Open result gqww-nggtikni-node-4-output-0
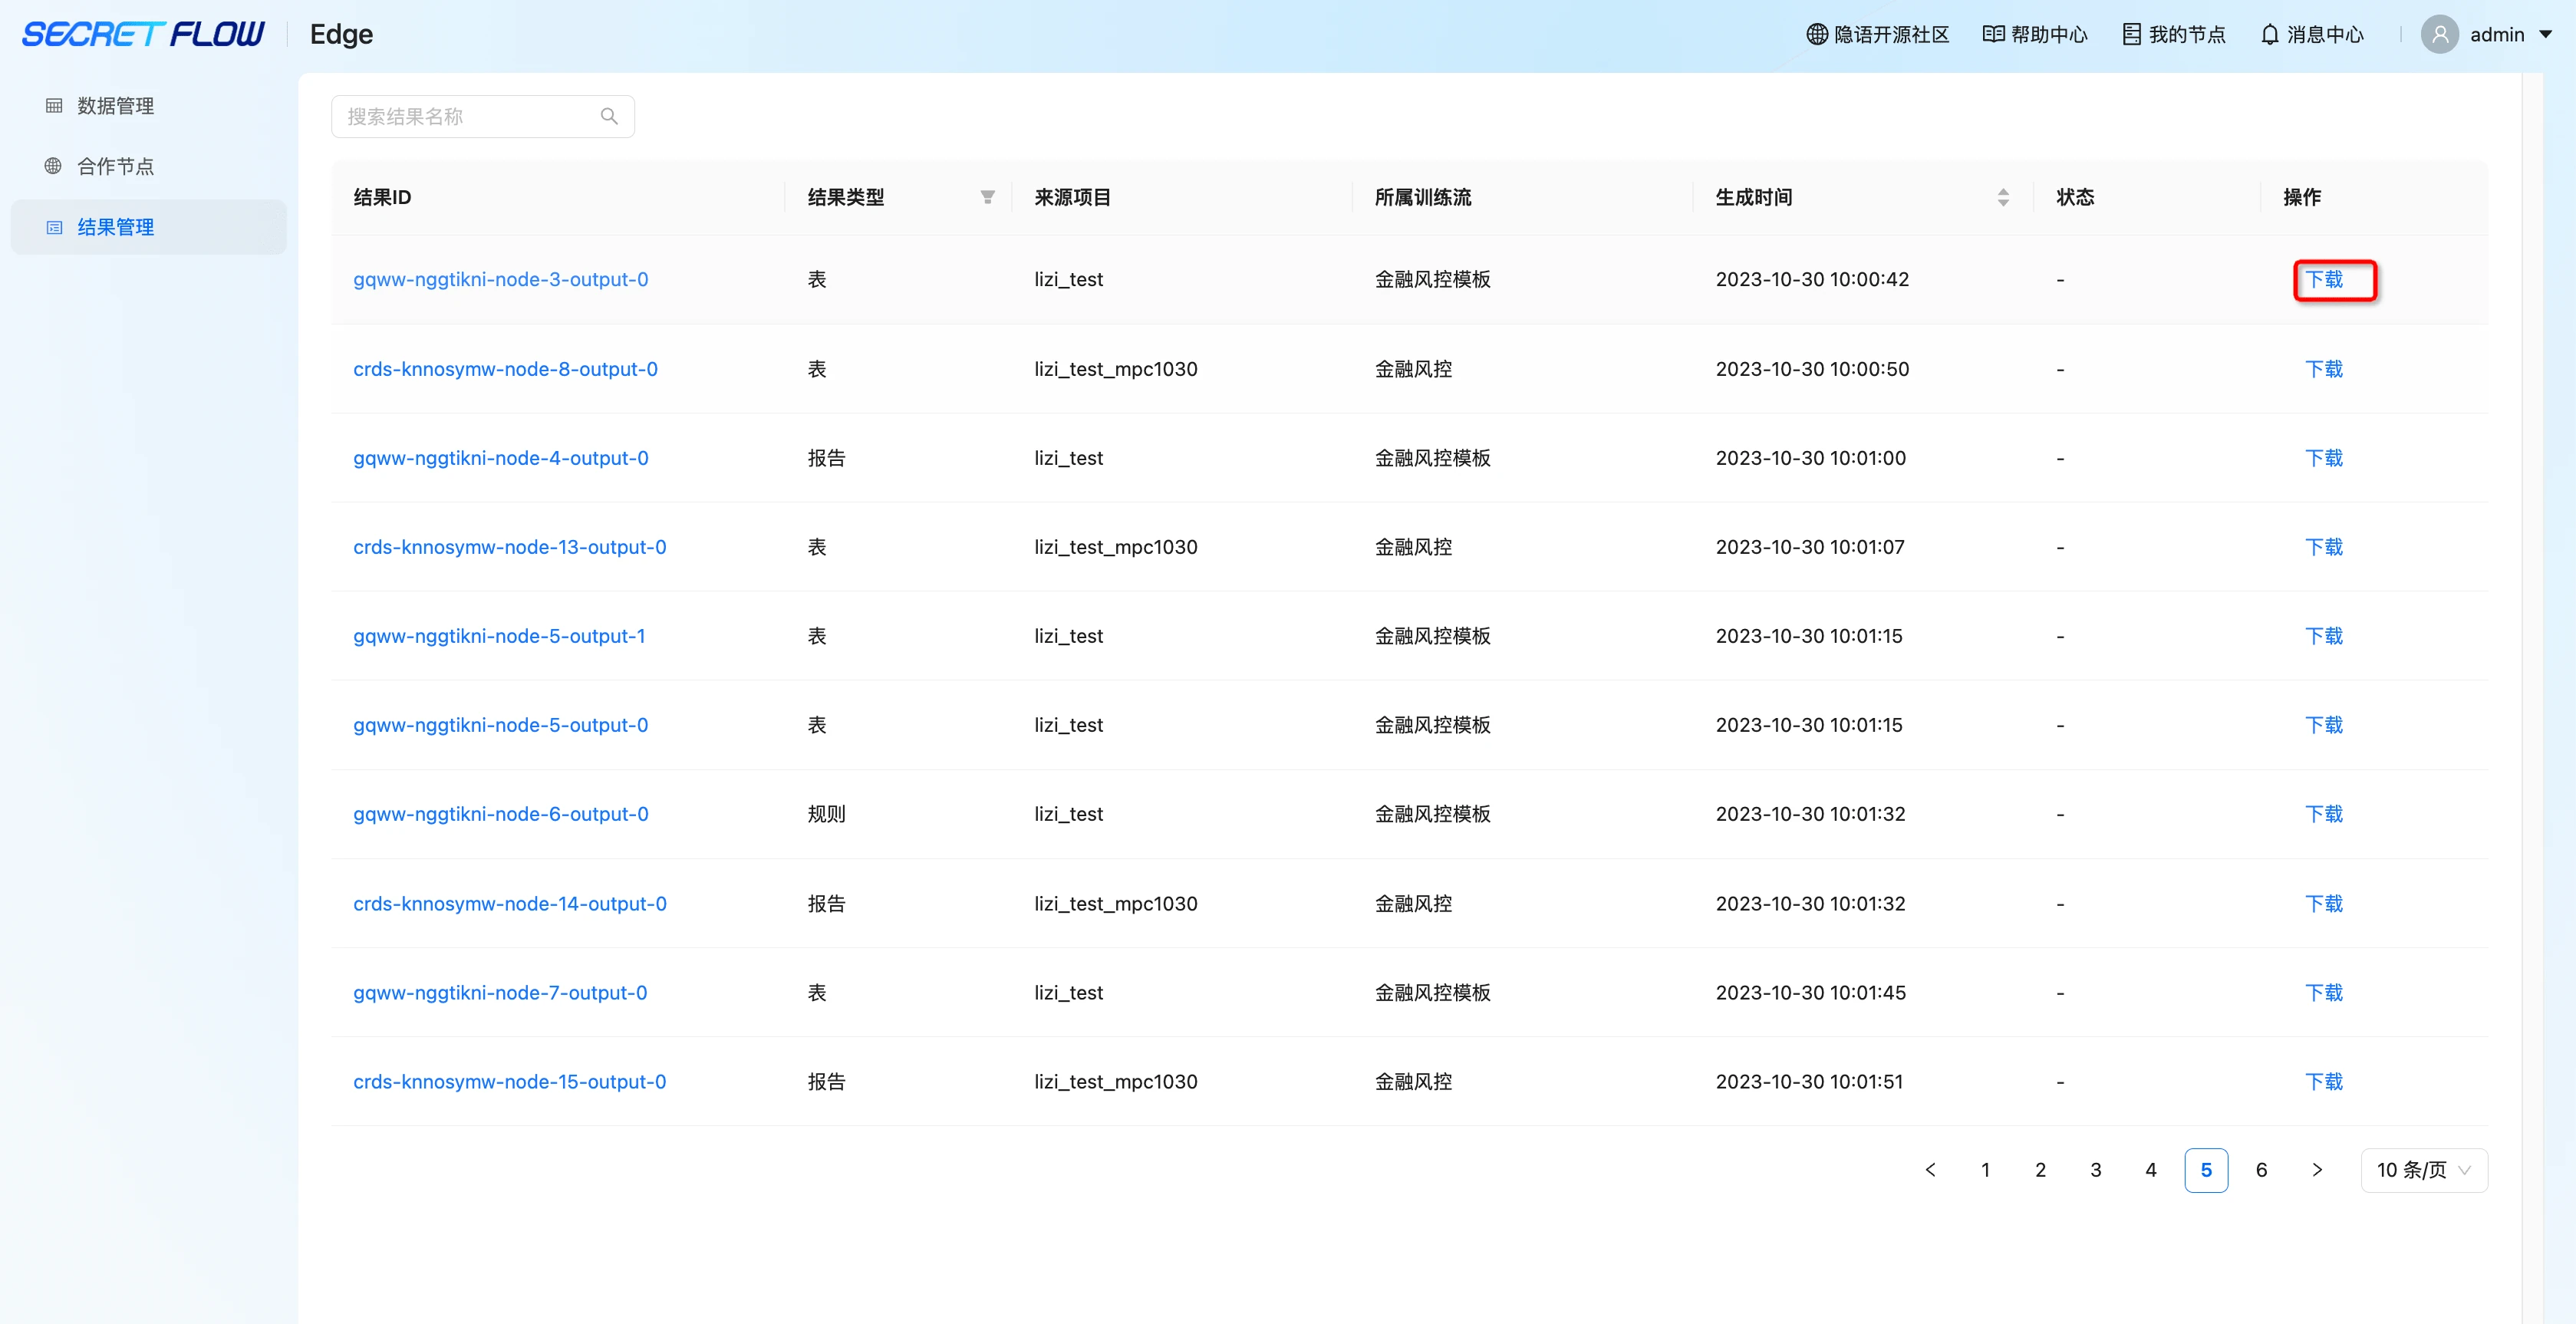Screen dimensions: 2576x1324 500,458
